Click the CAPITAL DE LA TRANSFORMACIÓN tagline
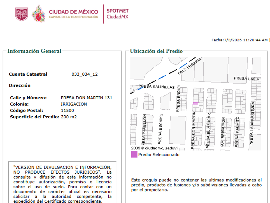The width and height of the screenshot is (270, 203). tap(74, 17)
